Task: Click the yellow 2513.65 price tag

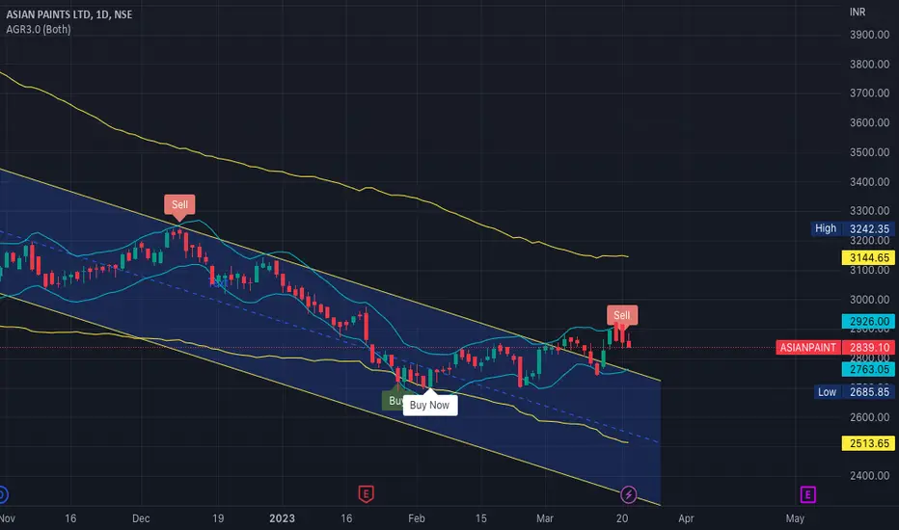Action: click(x=868, y=443)
